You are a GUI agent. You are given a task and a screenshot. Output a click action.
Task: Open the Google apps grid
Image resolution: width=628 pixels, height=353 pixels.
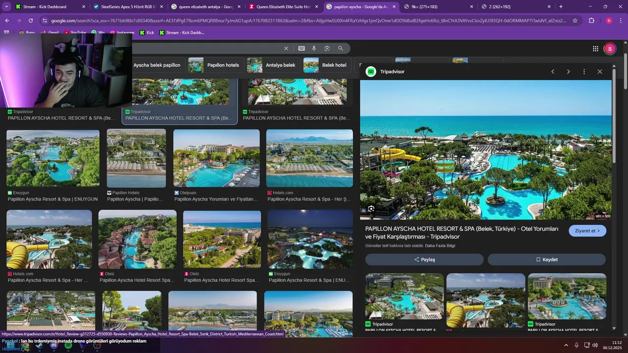tap(596, 49)
